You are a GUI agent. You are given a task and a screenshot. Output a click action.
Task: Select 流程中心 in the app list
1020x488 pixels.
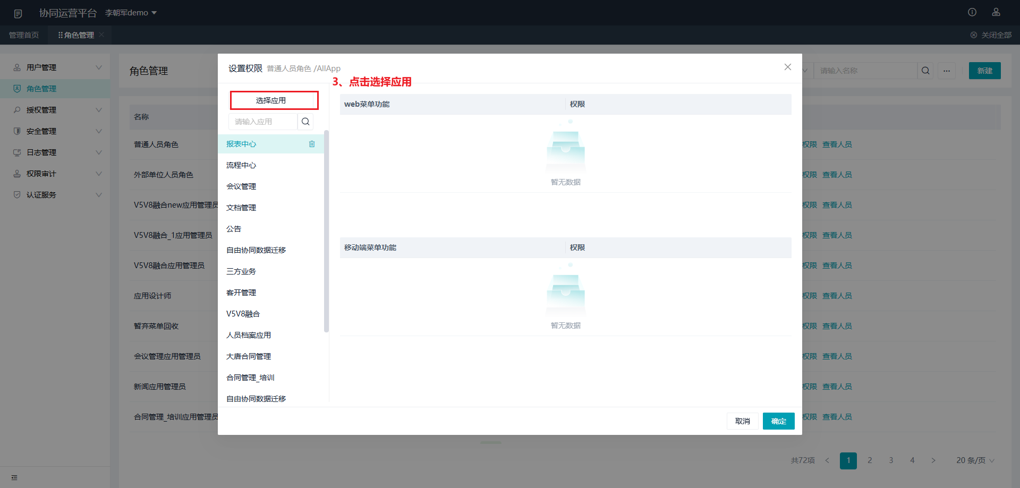[271, 165]
